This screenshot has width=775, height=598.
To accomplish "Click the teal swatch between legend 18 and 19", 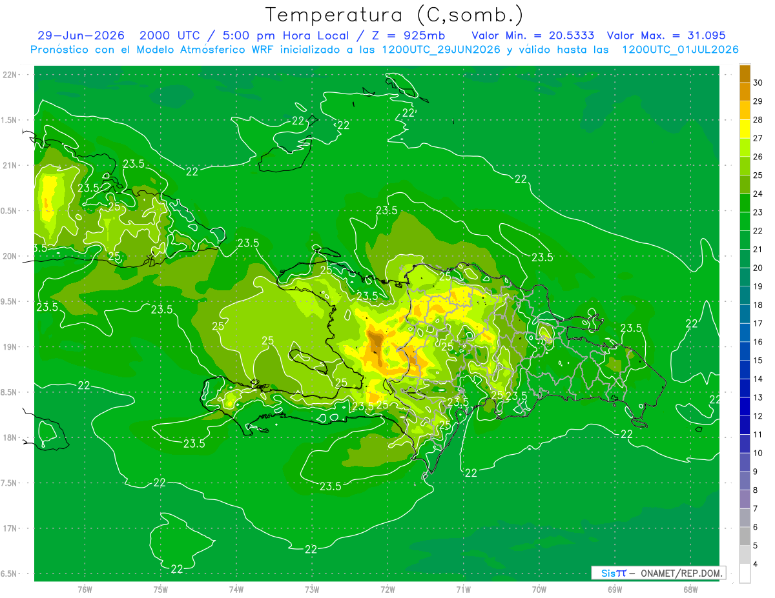I will tap(745, 295).
